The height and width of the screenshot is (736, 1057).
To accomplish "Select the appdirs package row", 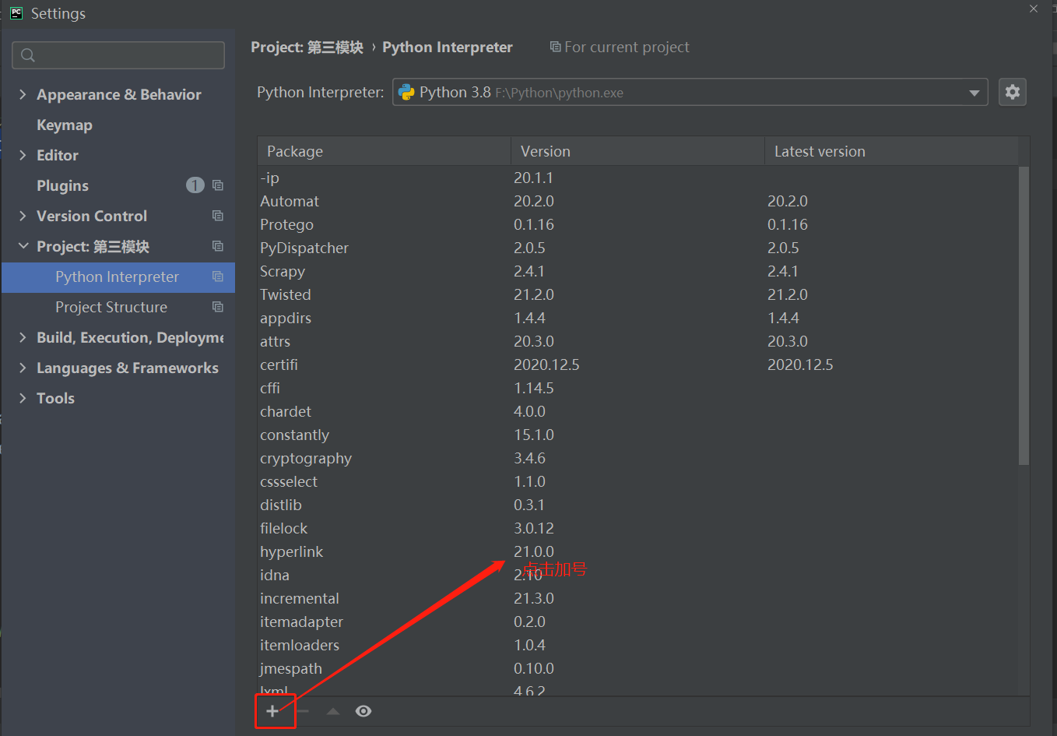I will pyautogui.click(x=637, y=318).
